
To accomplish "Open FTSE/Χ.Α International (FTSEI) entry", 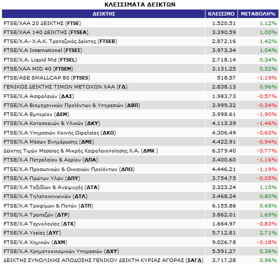I will (42, 50).
